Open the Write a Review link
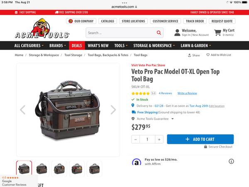 187,93
